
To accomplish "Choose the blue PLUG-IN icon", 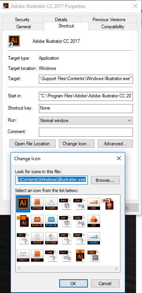I will click(x=51, y=221).
